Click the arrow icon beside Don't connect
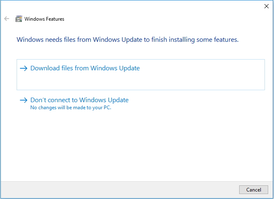Screen dimensions: 274x199 pos(24,100)
